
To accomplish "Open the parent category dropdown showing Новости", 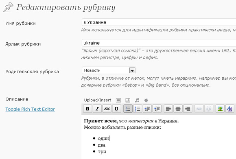I will coord(109,70).
